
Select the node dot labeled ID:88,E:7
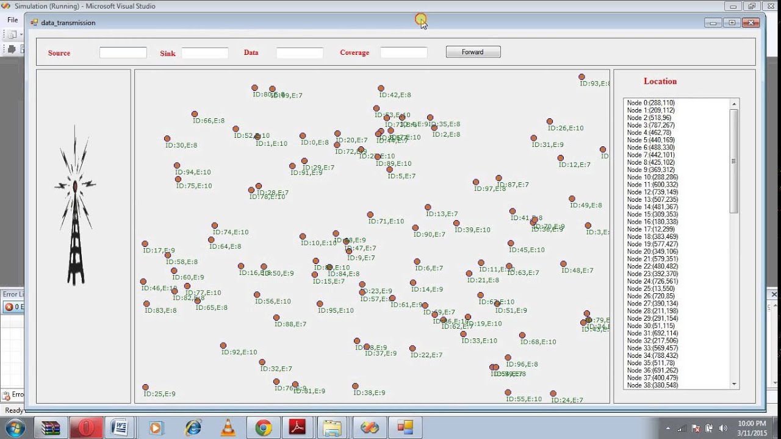[x=276, y=318]
